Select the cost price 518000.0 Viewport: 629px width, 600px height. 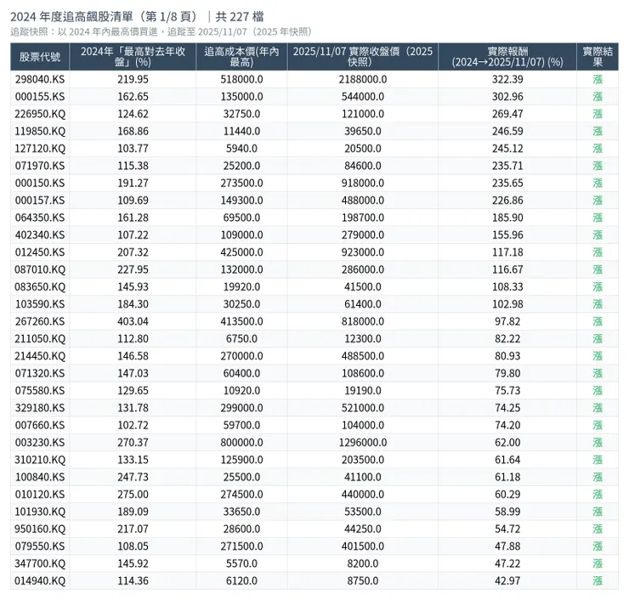tap(241, 79)
